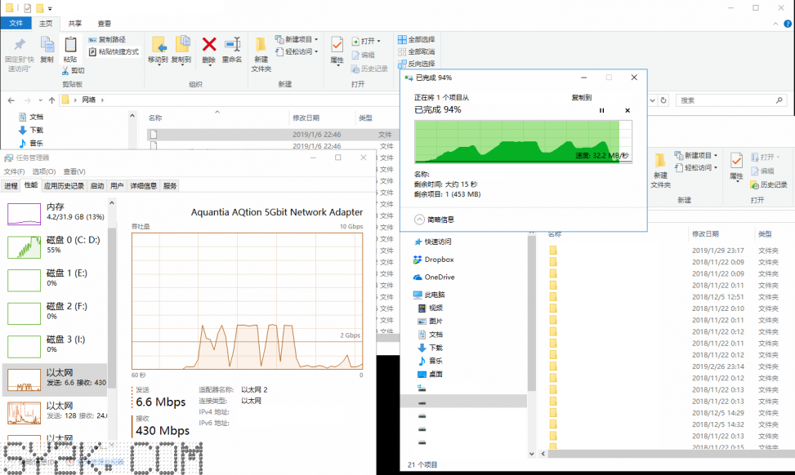Open Task Manager 文件(F) menu

[x=14, y=171]
